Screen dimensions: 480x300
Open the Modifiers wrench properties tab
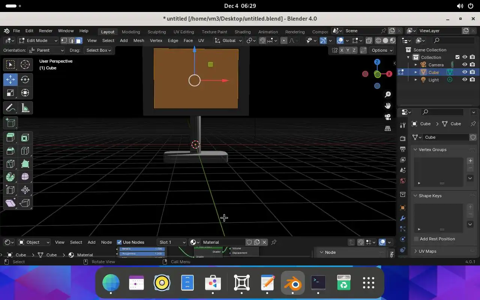[x=403, y=218]
